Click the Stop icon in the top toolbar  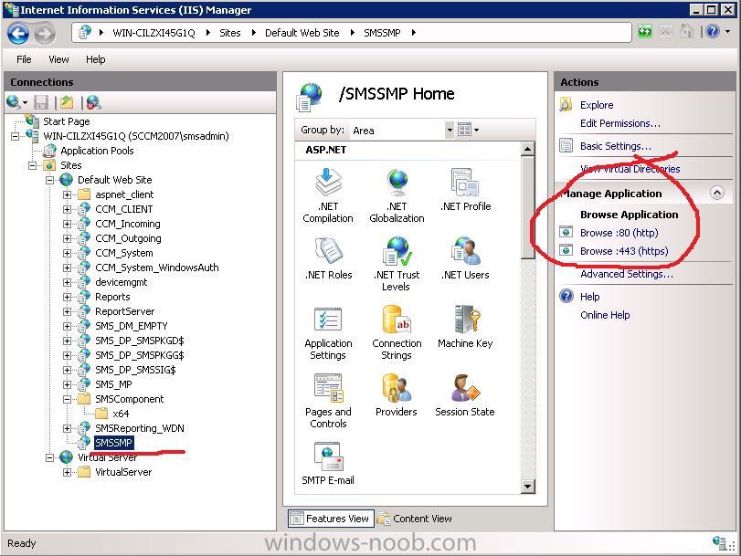pos(666,32)
